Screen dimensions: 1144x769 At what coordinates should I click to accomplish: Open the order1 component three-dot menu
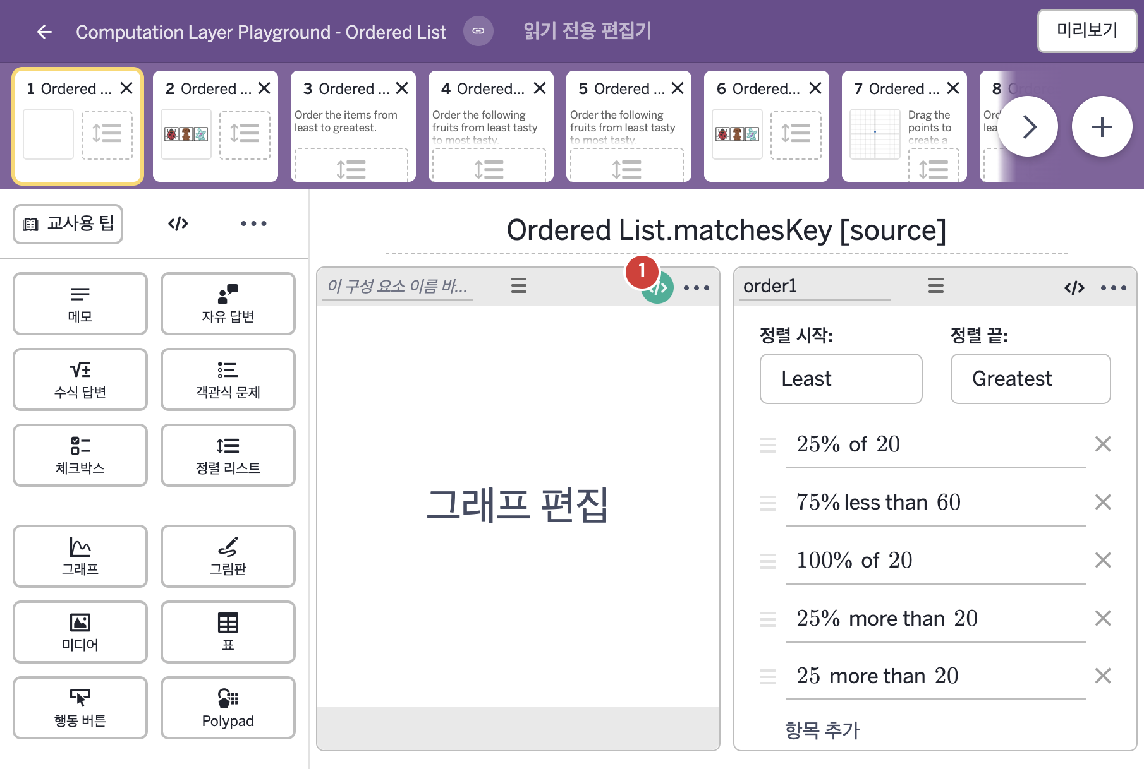pyautogui.click(x=1114, y=288)
